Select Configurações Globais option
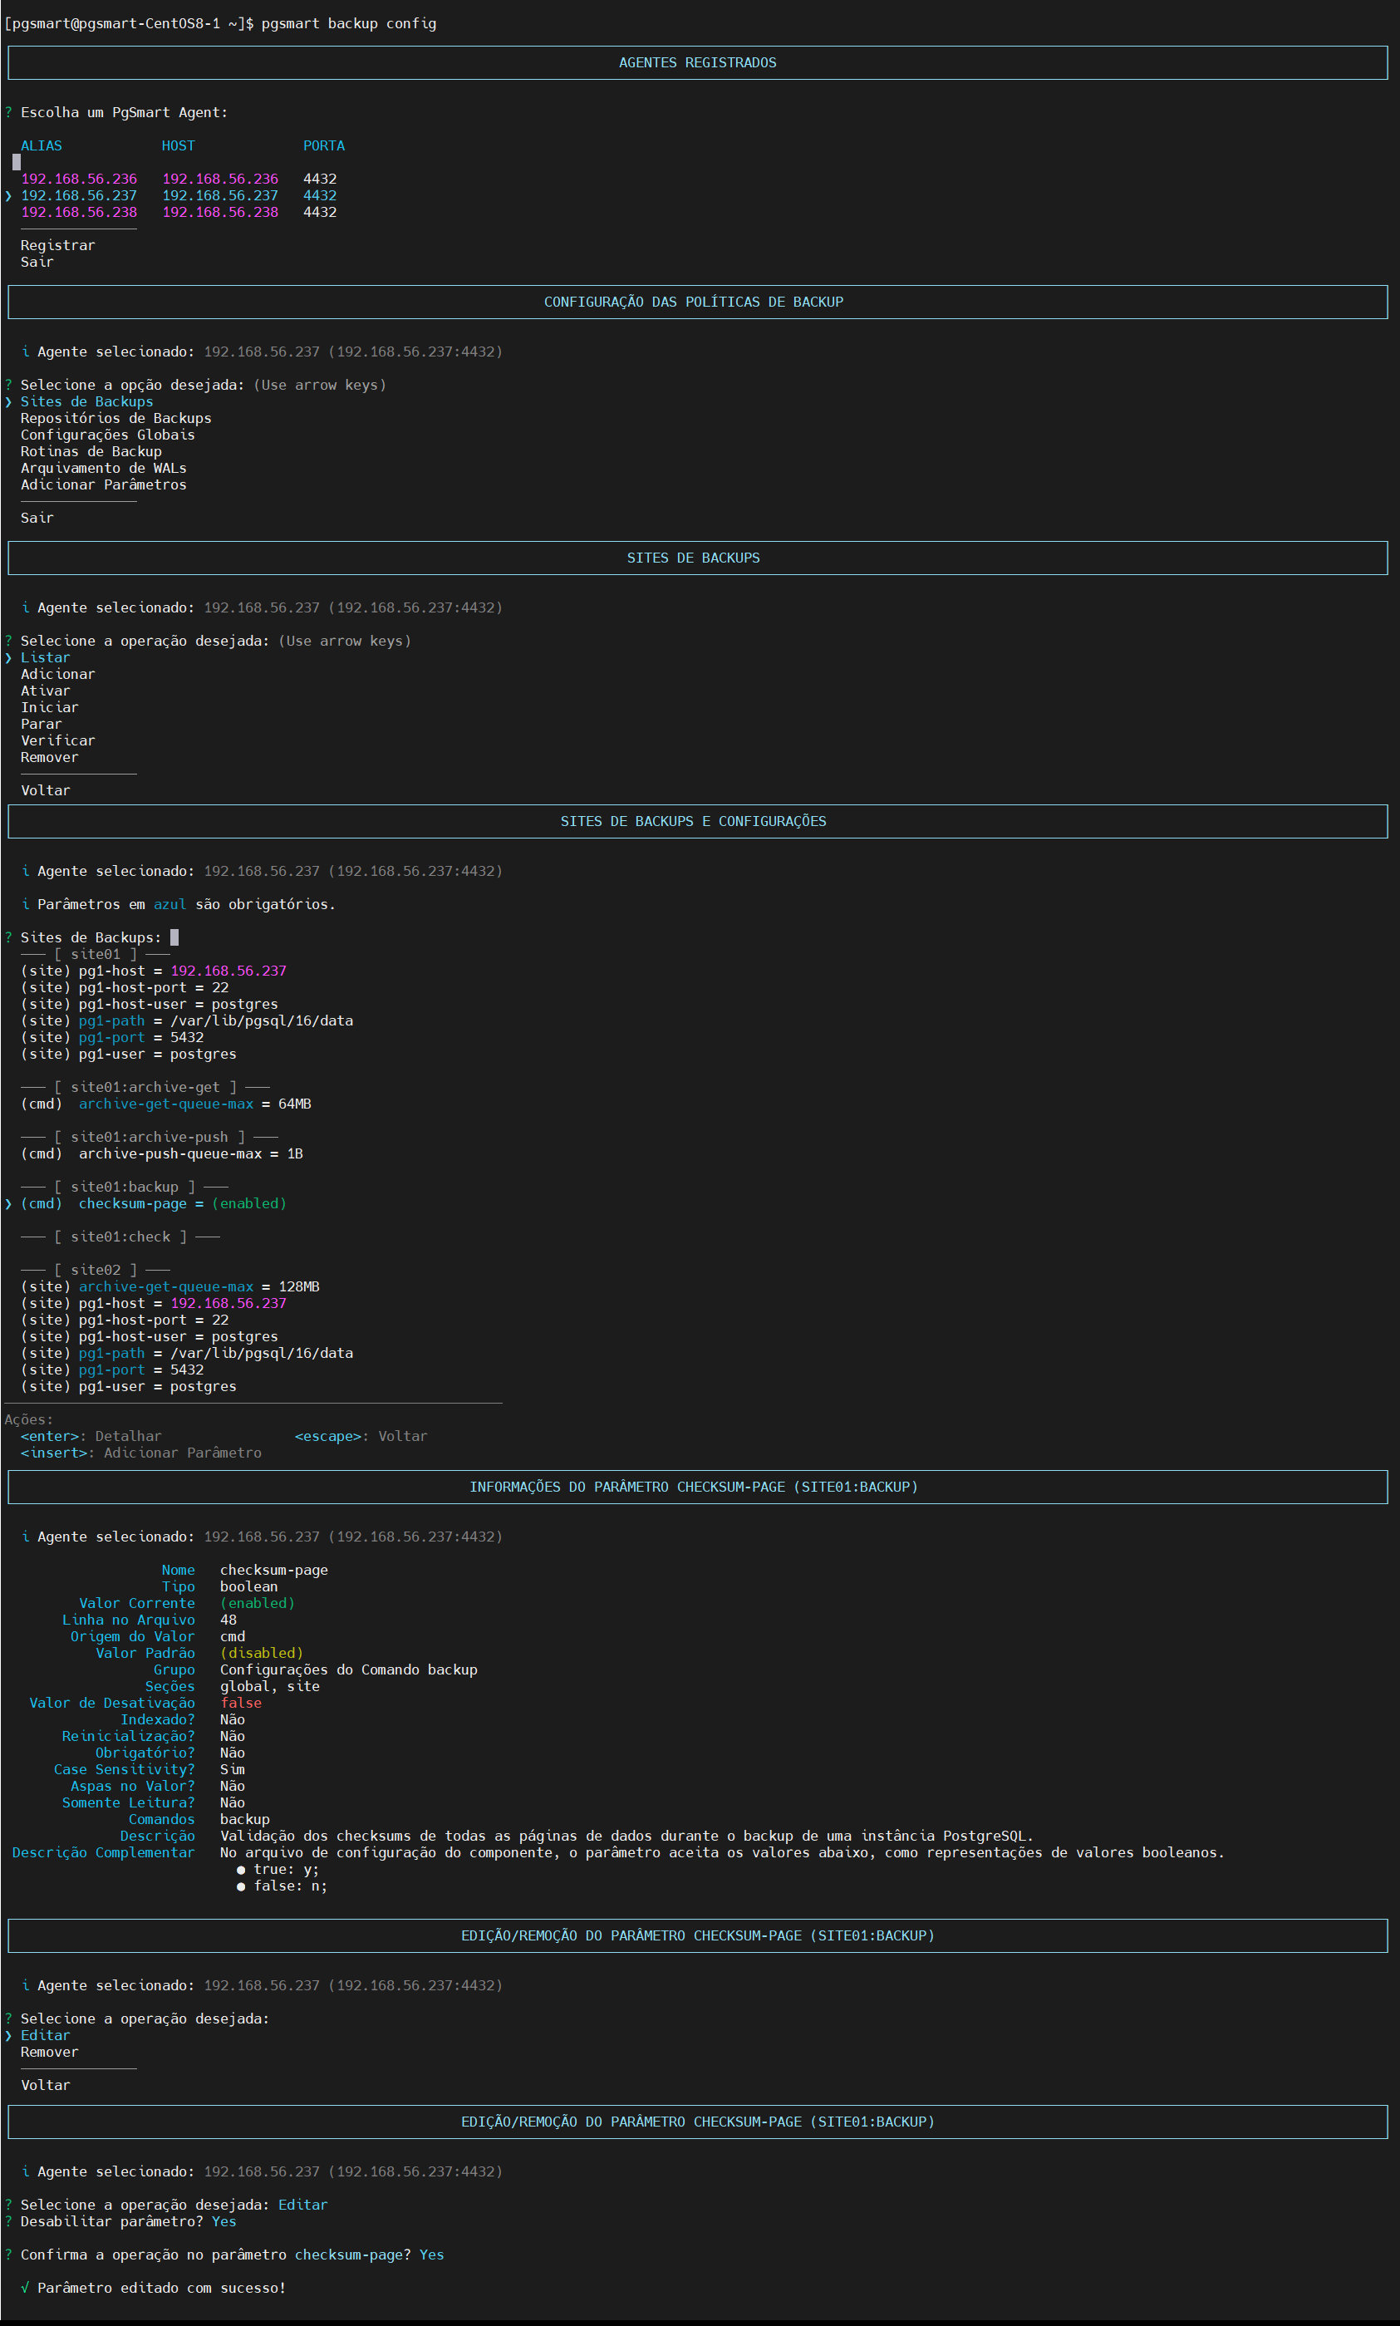 pyautogui.click(x=107, y=435)
